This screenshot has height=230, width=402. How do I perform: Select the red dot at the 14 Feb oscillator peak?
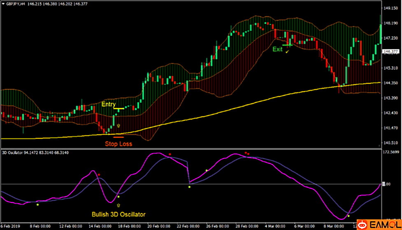click(99, 175)
